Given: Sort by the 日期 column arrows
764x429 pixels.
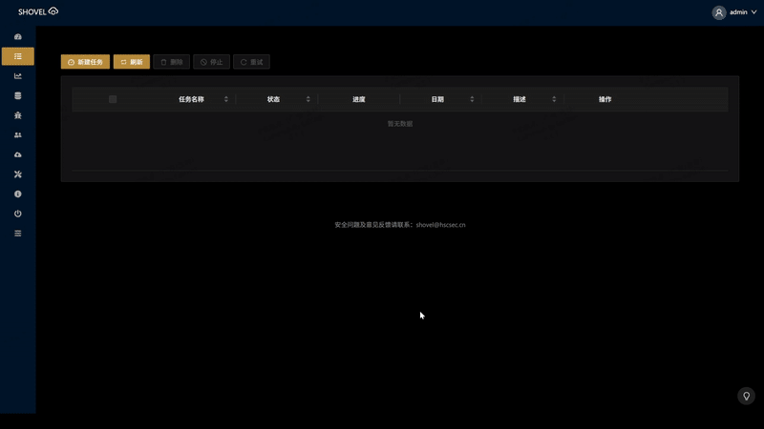Looking at the screenshot, I should (472, 99).
